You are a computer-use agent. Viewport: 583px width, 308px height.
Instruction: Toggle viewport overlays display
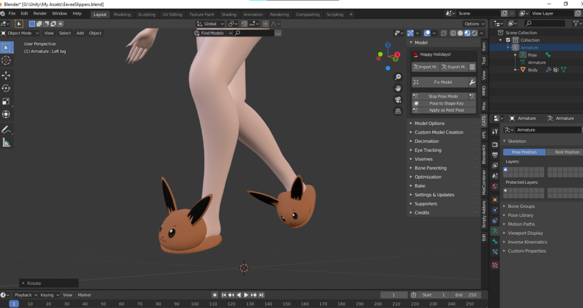tap(427, 33)
